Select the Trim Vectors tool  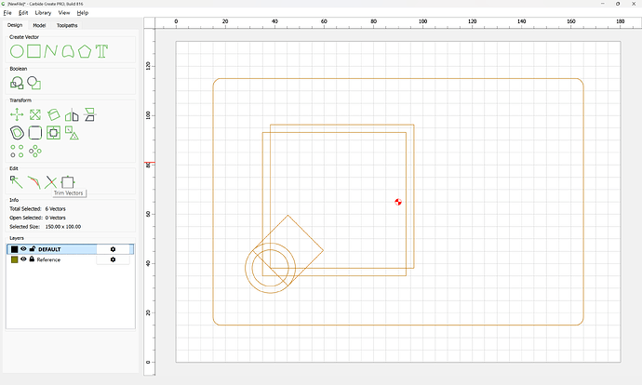point(51,182)
